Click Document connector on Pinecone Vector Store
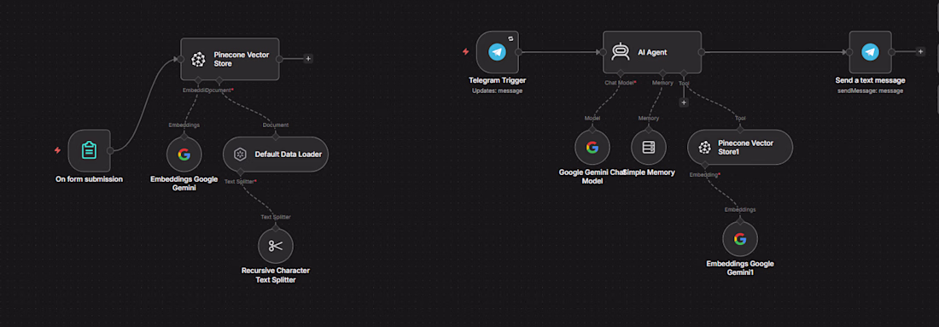 click(x=219, y=80)
